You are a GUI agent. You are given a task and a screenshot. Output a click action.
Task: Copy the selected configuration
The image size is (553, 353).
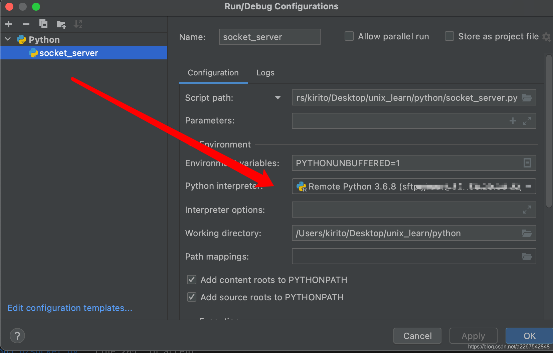[43, 24]
